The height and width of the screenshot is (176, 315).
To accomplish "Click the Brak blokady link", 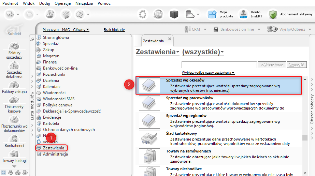I will [x=114, y=30].
